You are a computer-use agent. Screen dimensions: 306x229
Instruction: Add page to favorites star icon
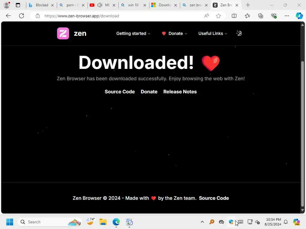pyautogui.click(x=218, y=16)
